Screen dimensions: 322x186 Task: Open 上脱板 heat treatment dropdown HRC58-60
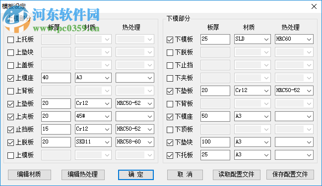[x=135, y=142]
